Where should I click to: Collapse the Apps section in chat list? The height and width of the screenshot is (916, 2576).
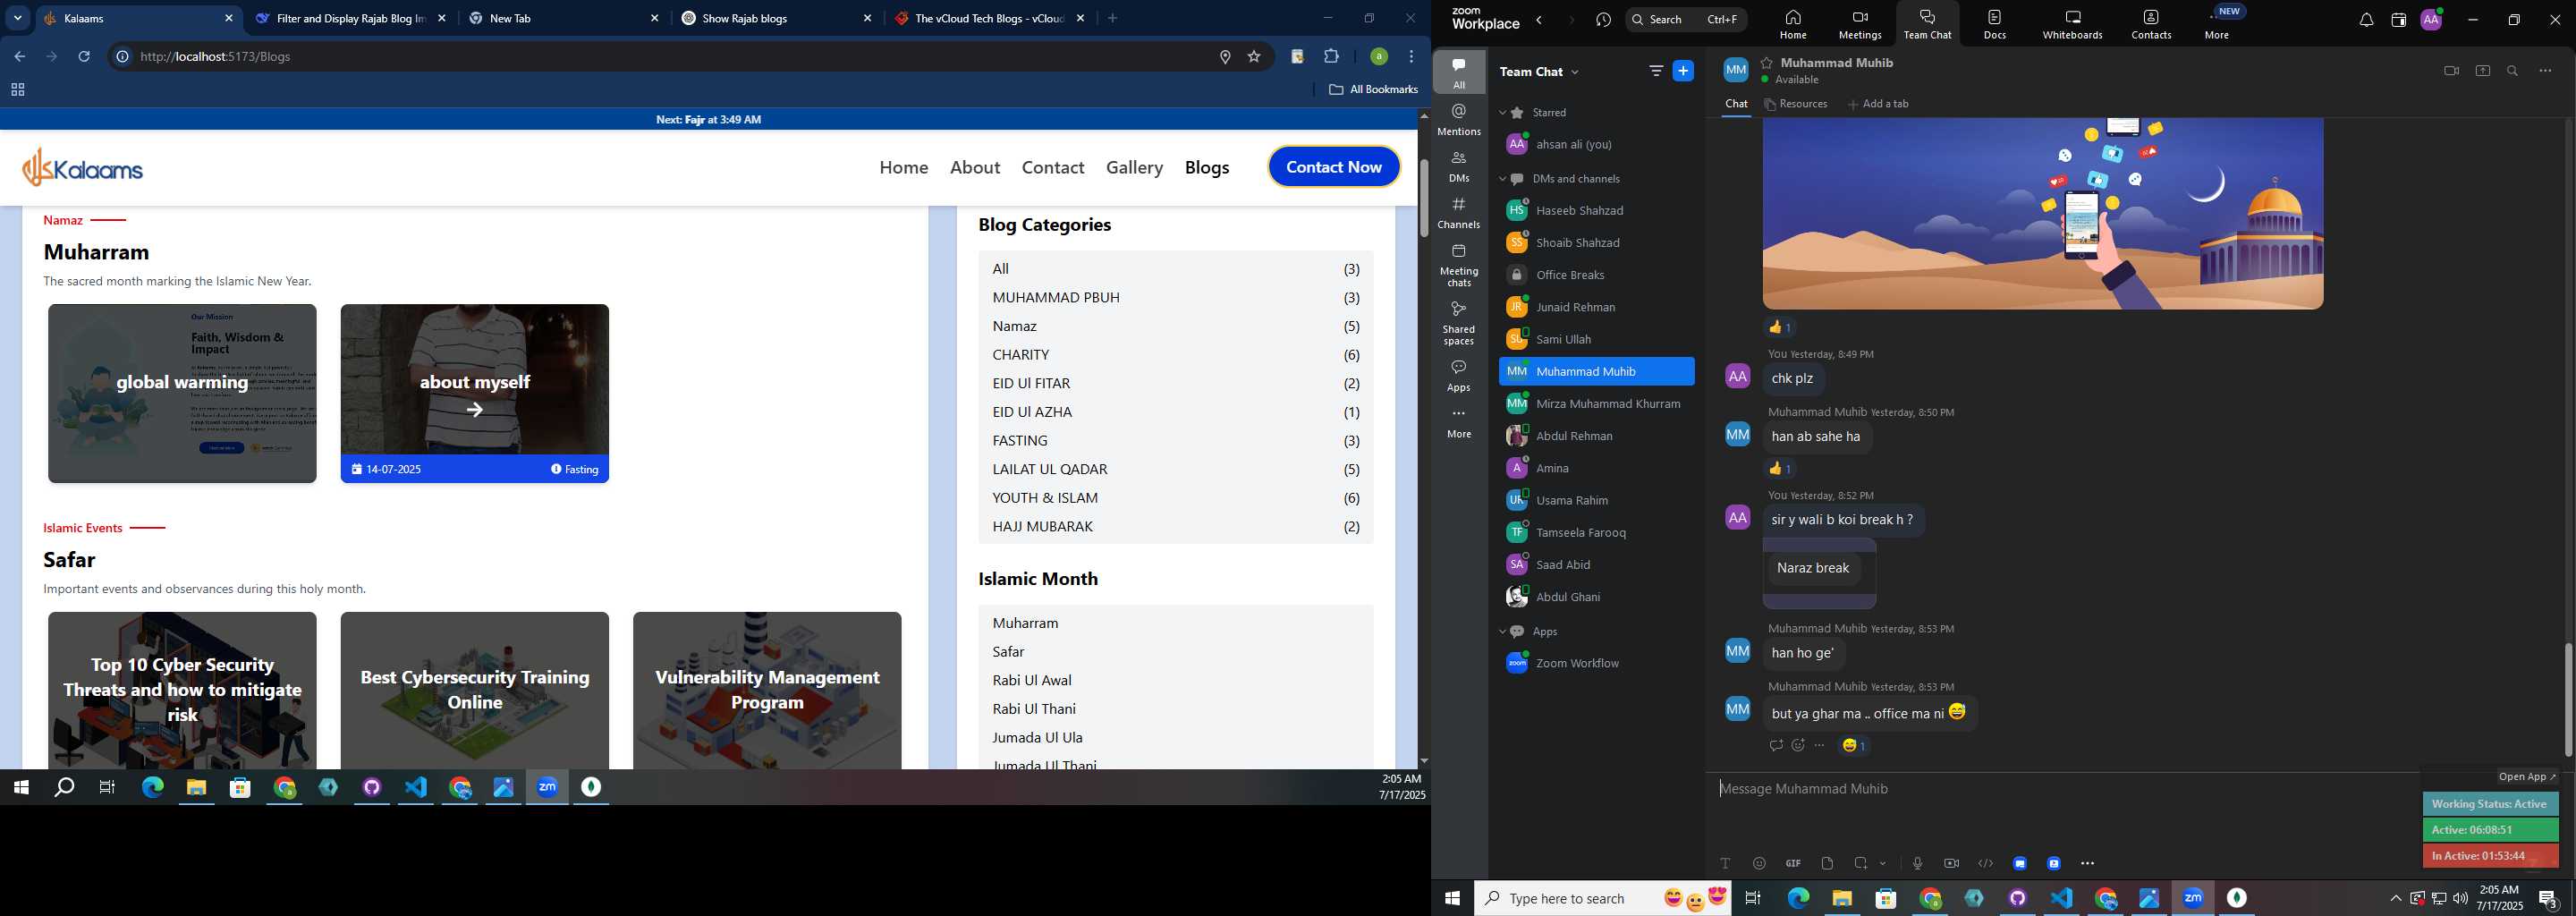(1502, 632)
